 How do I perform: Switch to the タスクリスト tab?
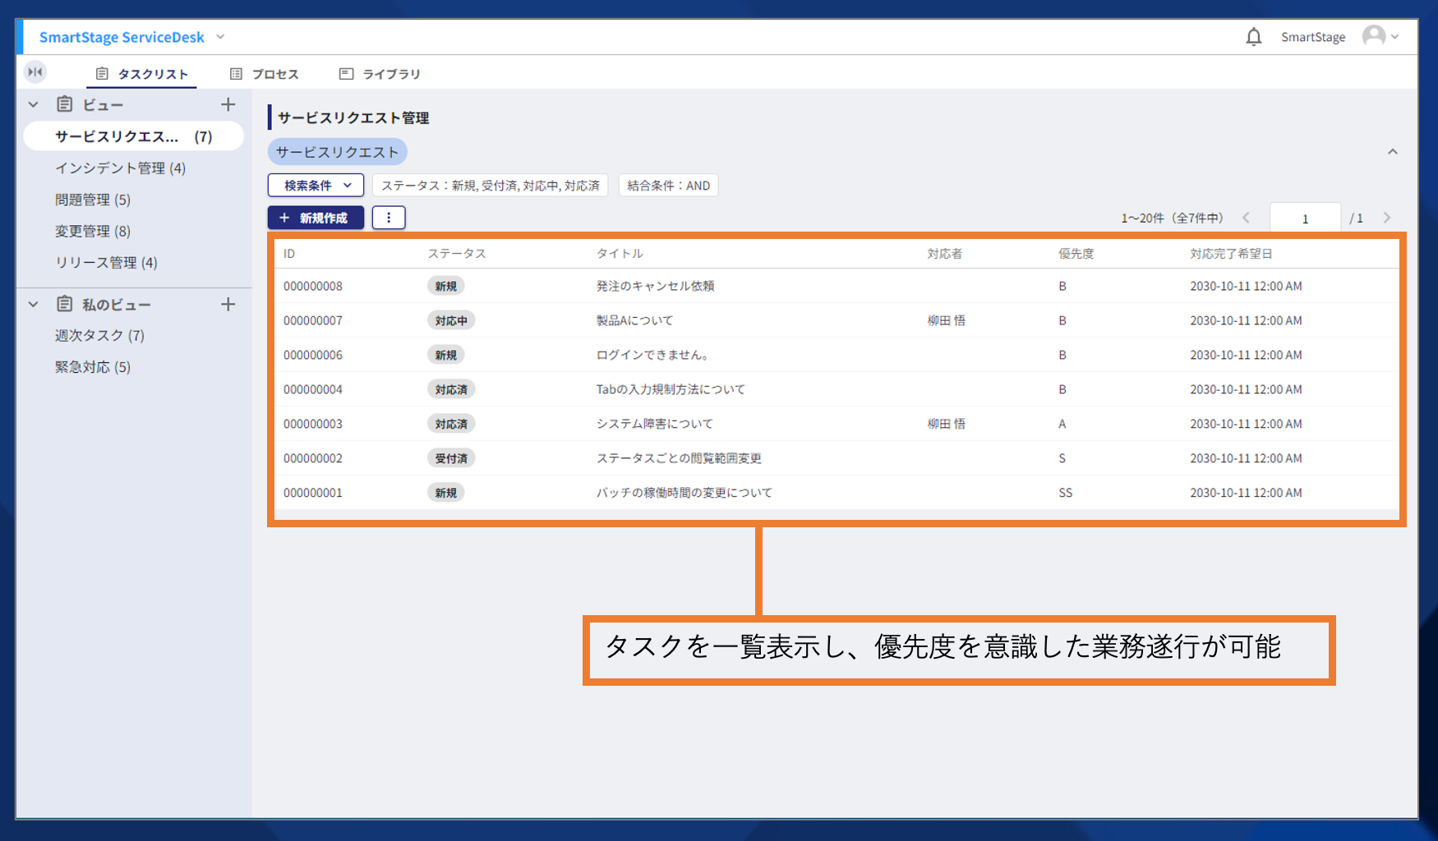click(142, 74)
